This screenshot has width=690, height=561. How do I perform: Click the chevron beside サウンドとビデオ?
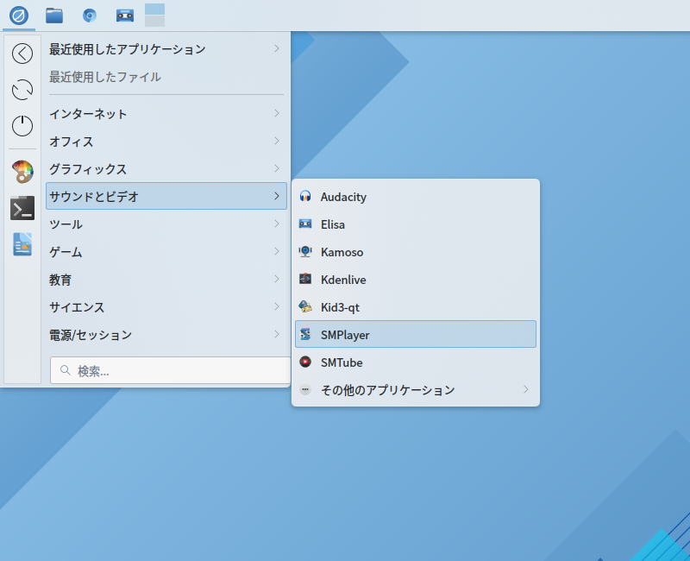[277, 196]
